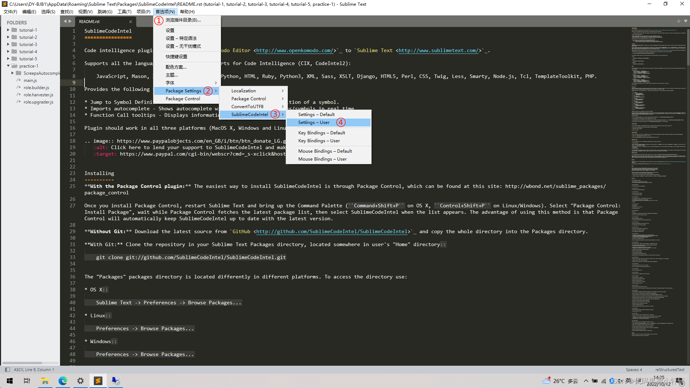This screenshot has width=690, height=388.
Task: Collapse the practice-1 folder
Action: (x=8, y=66)
